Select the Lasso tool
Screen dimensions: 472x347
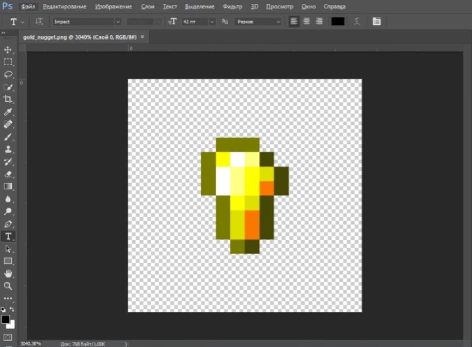point(8,75)
